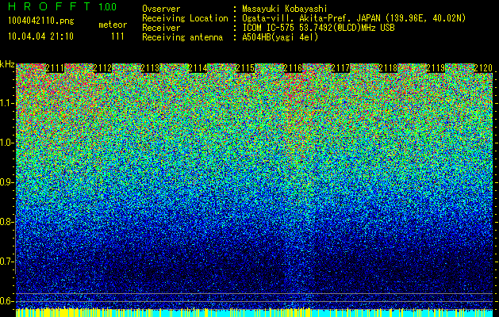Click the A504HB(yagi 4el) antenna text
Screen dimensions: 499x317
coord(280,37)
